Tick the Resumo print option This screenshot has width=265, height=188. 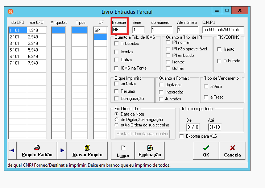[116, 91]
